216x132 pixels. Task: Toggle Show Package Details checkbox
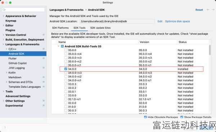point(182,117)
